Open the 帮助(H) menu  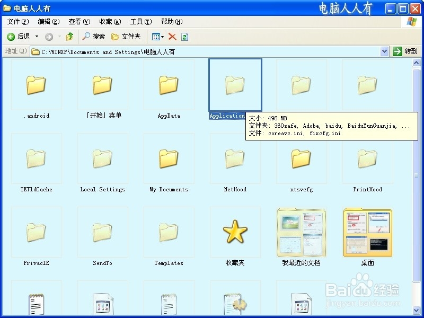click(172, 22)
